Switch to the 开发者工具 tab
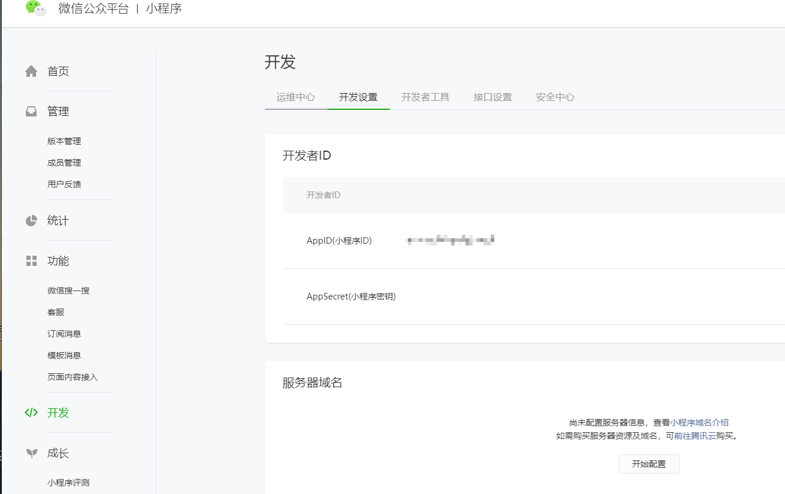Viewport: 785px width, 494px height. point(425,97)
